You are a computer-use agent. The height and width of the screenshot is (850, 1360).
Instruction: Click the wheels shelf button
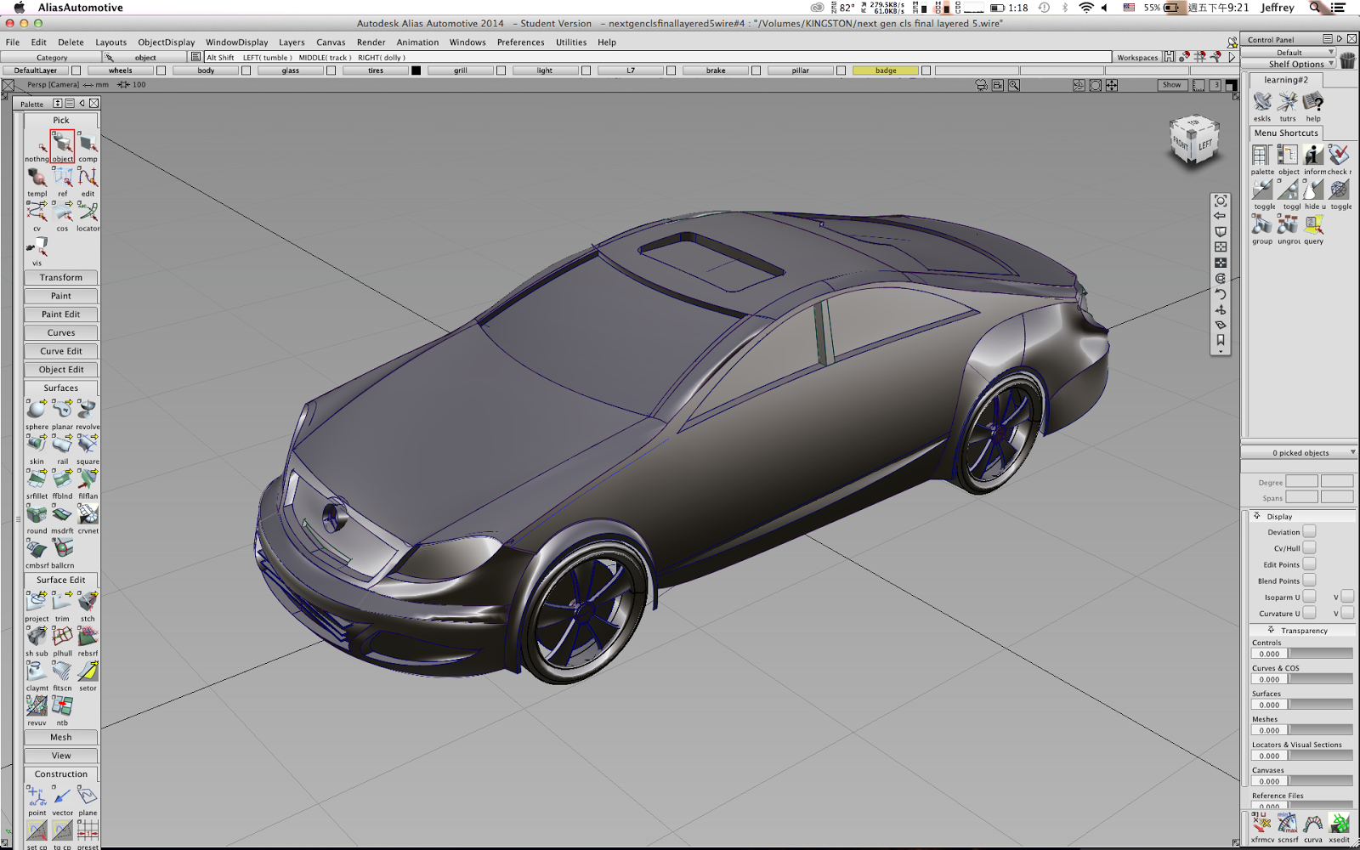(119, 71)
